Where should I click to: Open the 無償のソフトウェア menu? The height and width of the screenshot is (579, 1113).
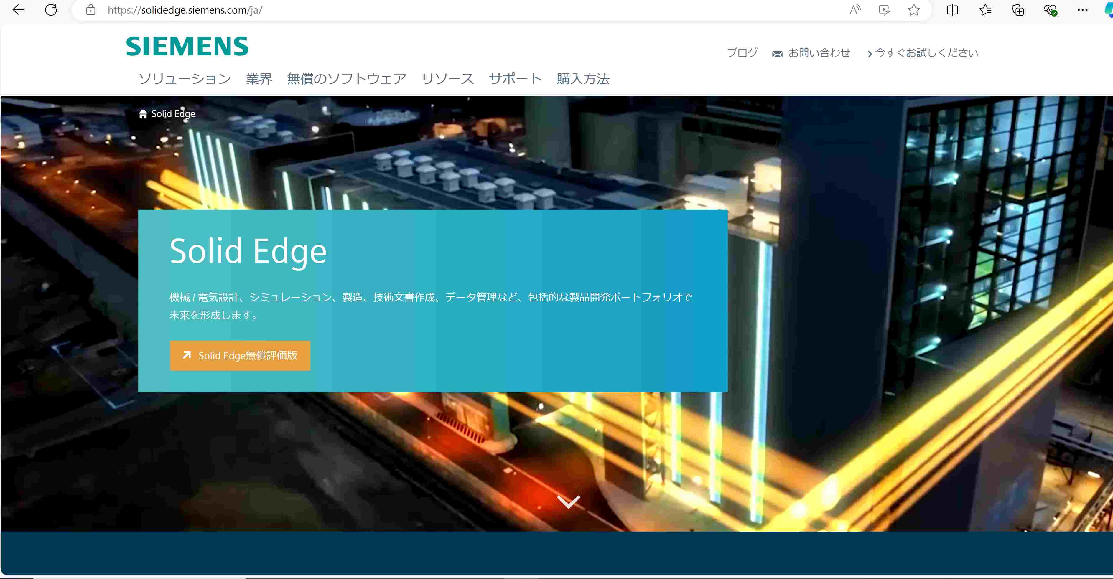[347, 79]
